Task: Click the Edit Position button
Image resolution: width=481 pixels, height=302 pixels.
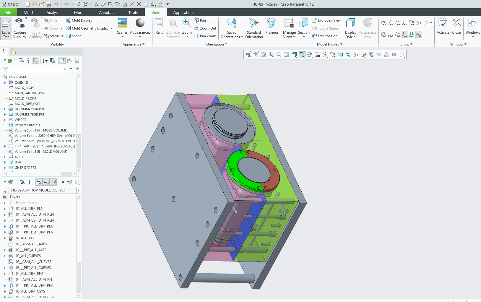Action: point(325,36)
